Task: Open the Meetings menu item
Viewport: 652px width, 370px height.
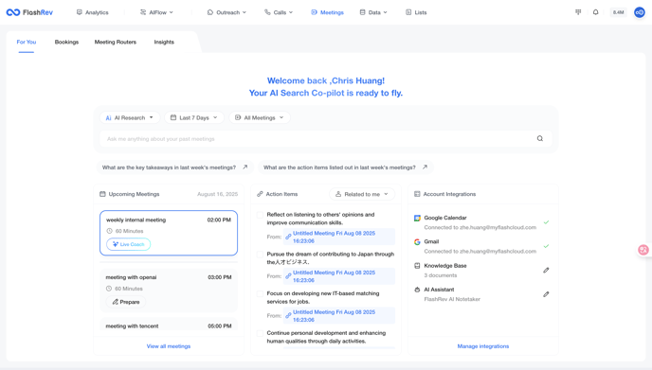Action: coord(327,12)
